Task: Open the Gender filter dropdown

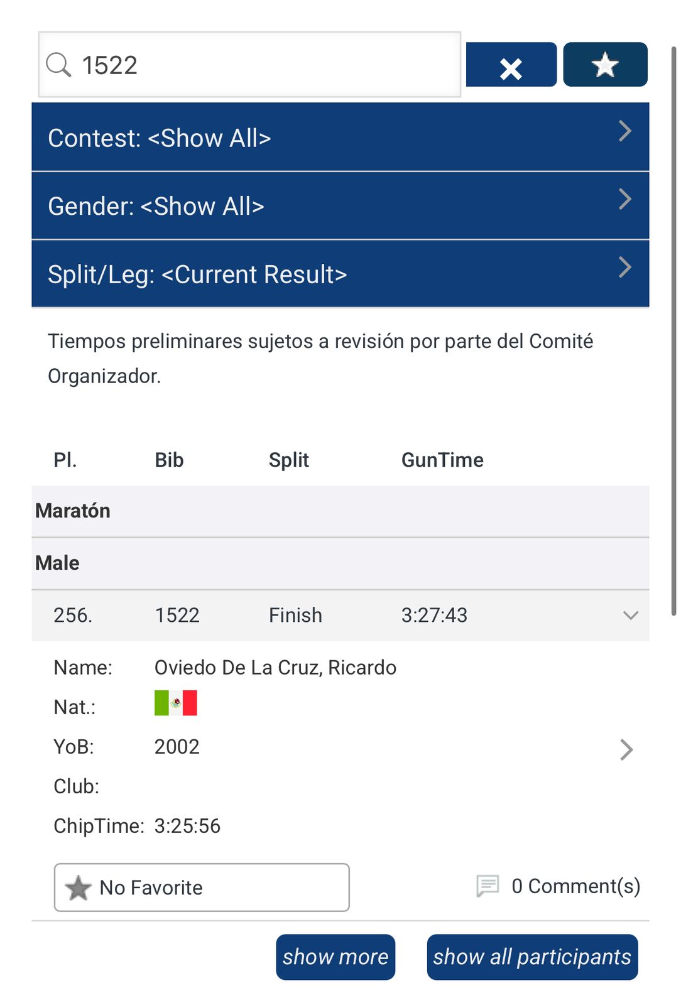Action: click(340, 206)
